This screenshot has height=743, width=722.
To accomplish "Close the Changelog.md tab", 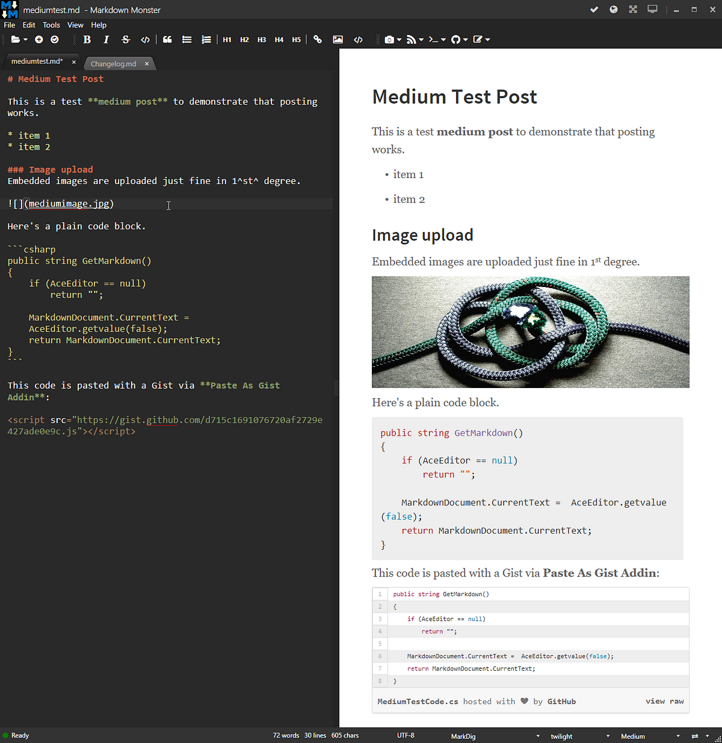I will click(147, 64).
